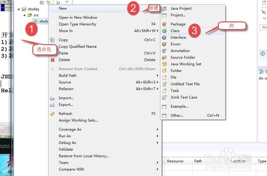Collapse the studay project tree node
The height and width of the screenshot is (176, 267).
coord(18,9)
